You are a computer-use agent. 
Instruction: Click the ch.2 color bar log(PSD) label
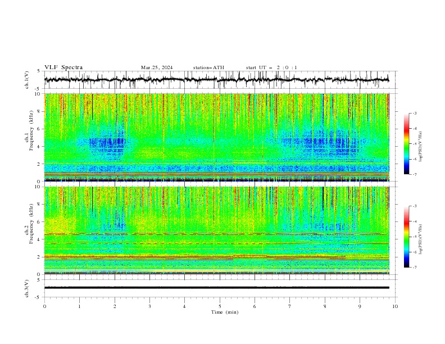click(420, 239)
